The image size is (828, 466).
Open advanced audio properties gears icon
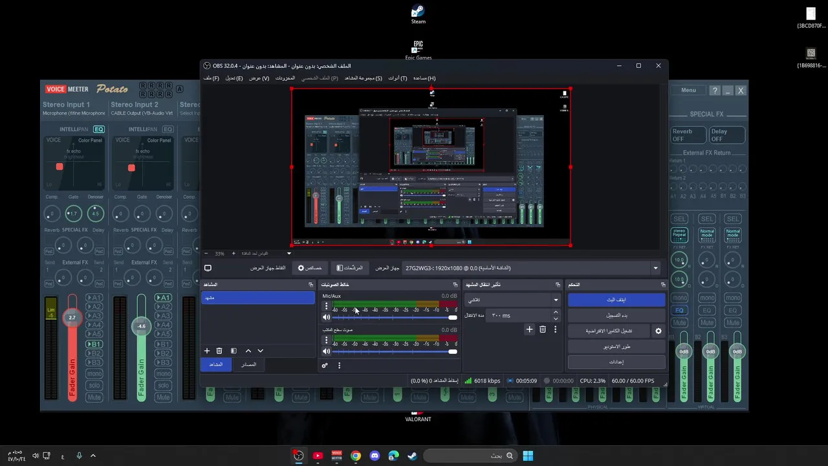click(x=325, y=366)
